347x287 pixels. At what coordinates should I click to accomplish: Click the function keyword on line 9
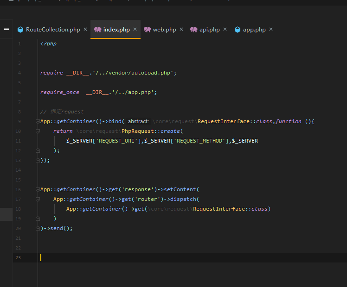click(x=288, y=121)
